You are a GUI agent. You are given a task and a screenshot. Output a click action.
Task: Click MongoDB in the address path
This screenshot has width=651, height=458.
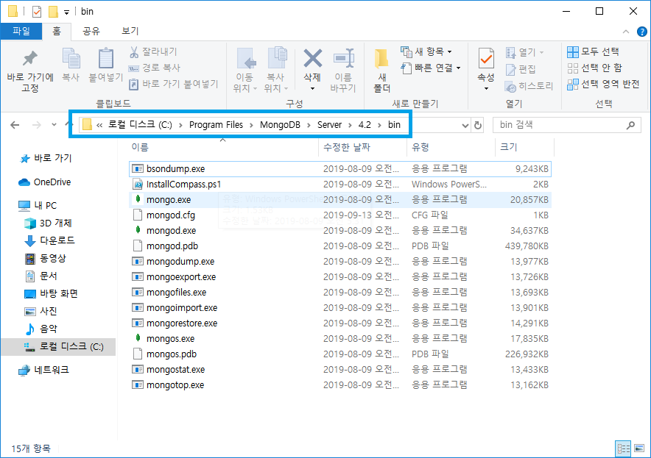(280, 125)
